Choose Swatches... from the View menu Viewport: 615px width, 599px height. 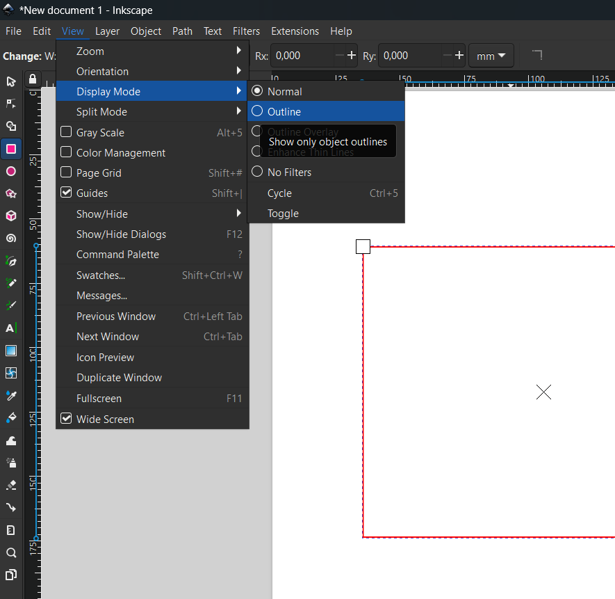[x=153, y=275]
